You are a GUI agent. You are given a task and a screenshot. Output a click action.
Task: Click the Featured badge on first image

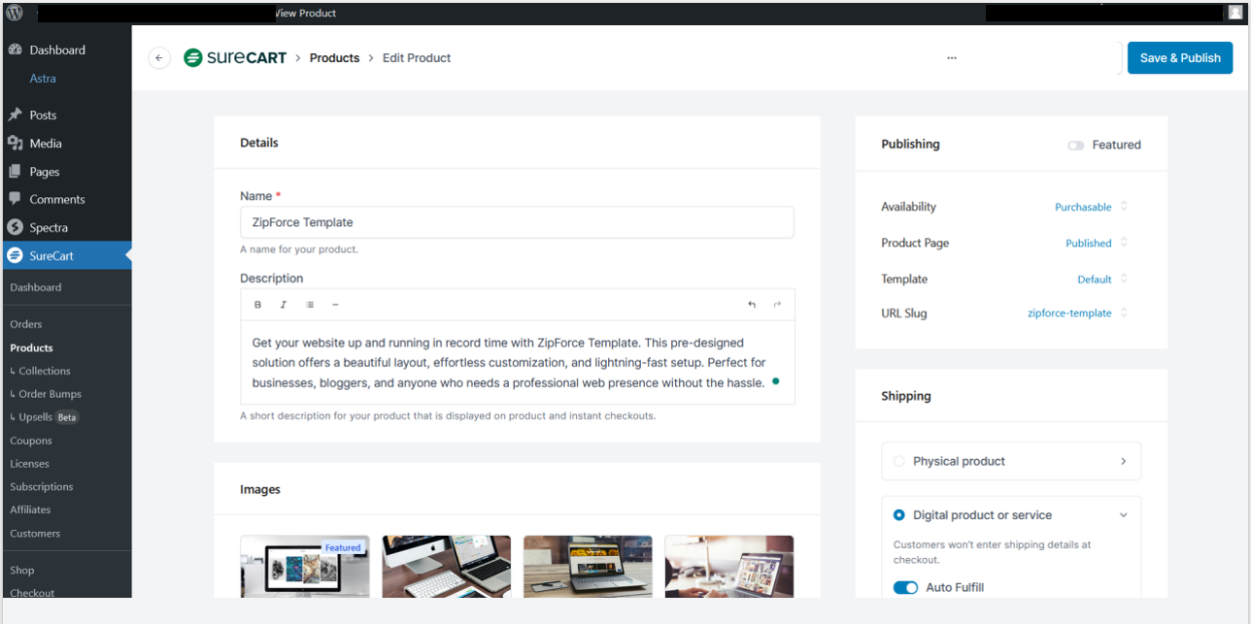[343, 547]
